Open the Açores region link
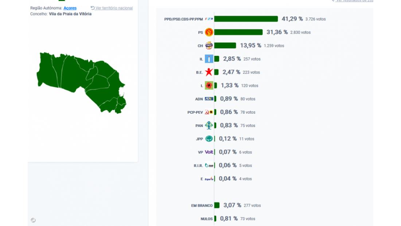The width and height of the screenshot is (401, 226). click(70, 8)
